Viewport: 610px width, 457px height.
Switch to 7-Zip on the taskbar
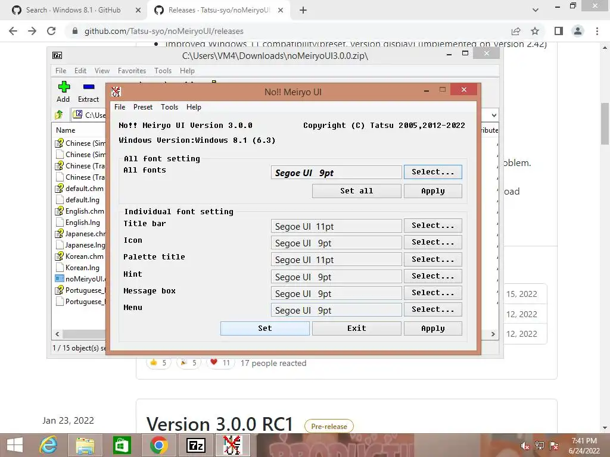[x=195, y=445]
